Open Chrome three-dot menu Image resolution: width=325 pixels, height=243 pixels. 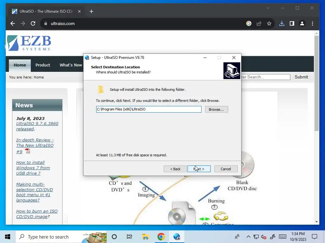[x=312, y=23]
